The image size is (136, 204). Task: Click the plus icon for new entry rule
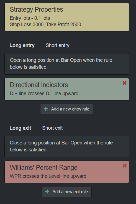(46, 109)
